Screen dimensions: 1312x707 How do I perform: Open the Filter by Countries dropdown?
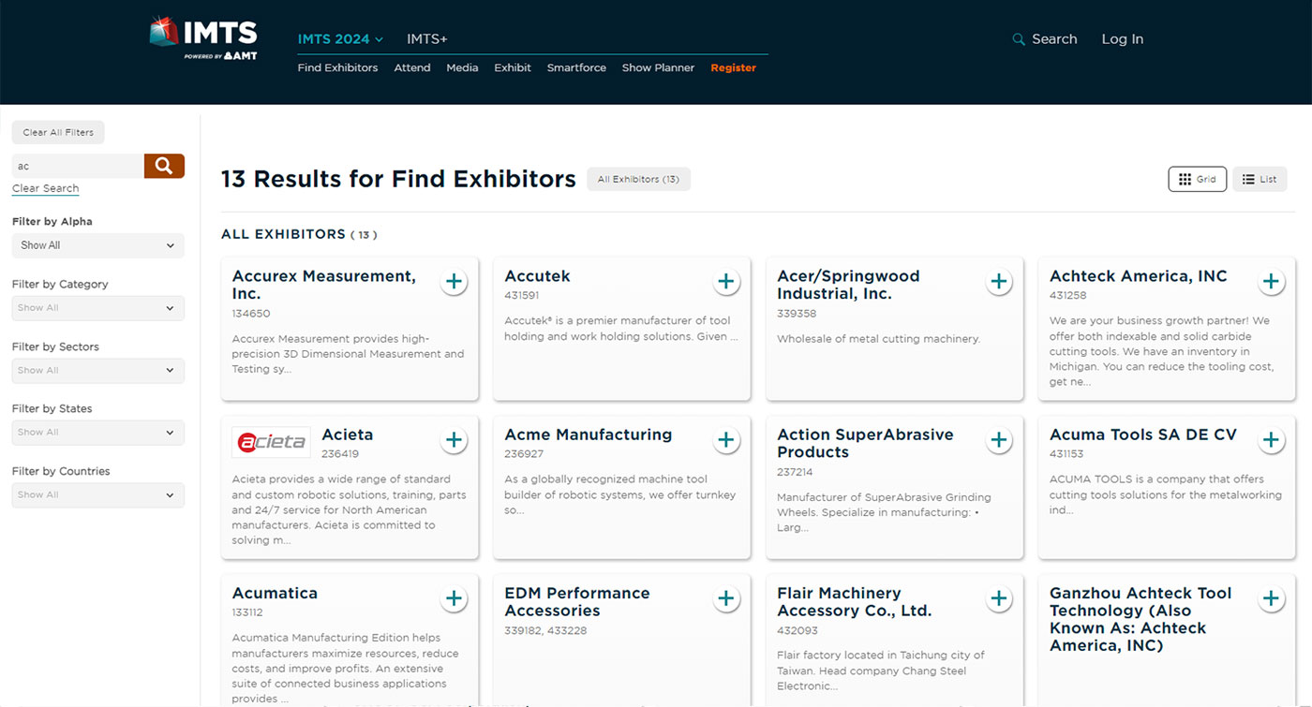(x=98, y=494)
